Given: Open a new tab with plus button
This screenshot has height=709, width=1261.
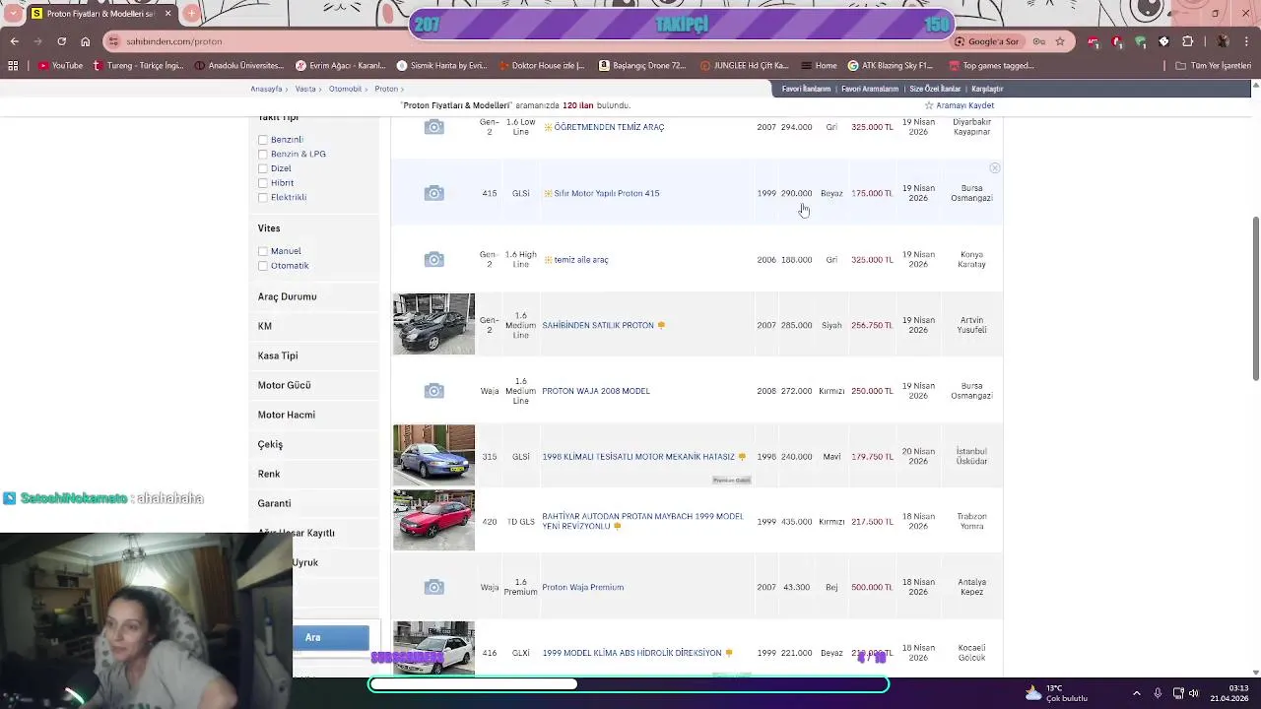Looking at the screenshot, I should tap(191, 14).
